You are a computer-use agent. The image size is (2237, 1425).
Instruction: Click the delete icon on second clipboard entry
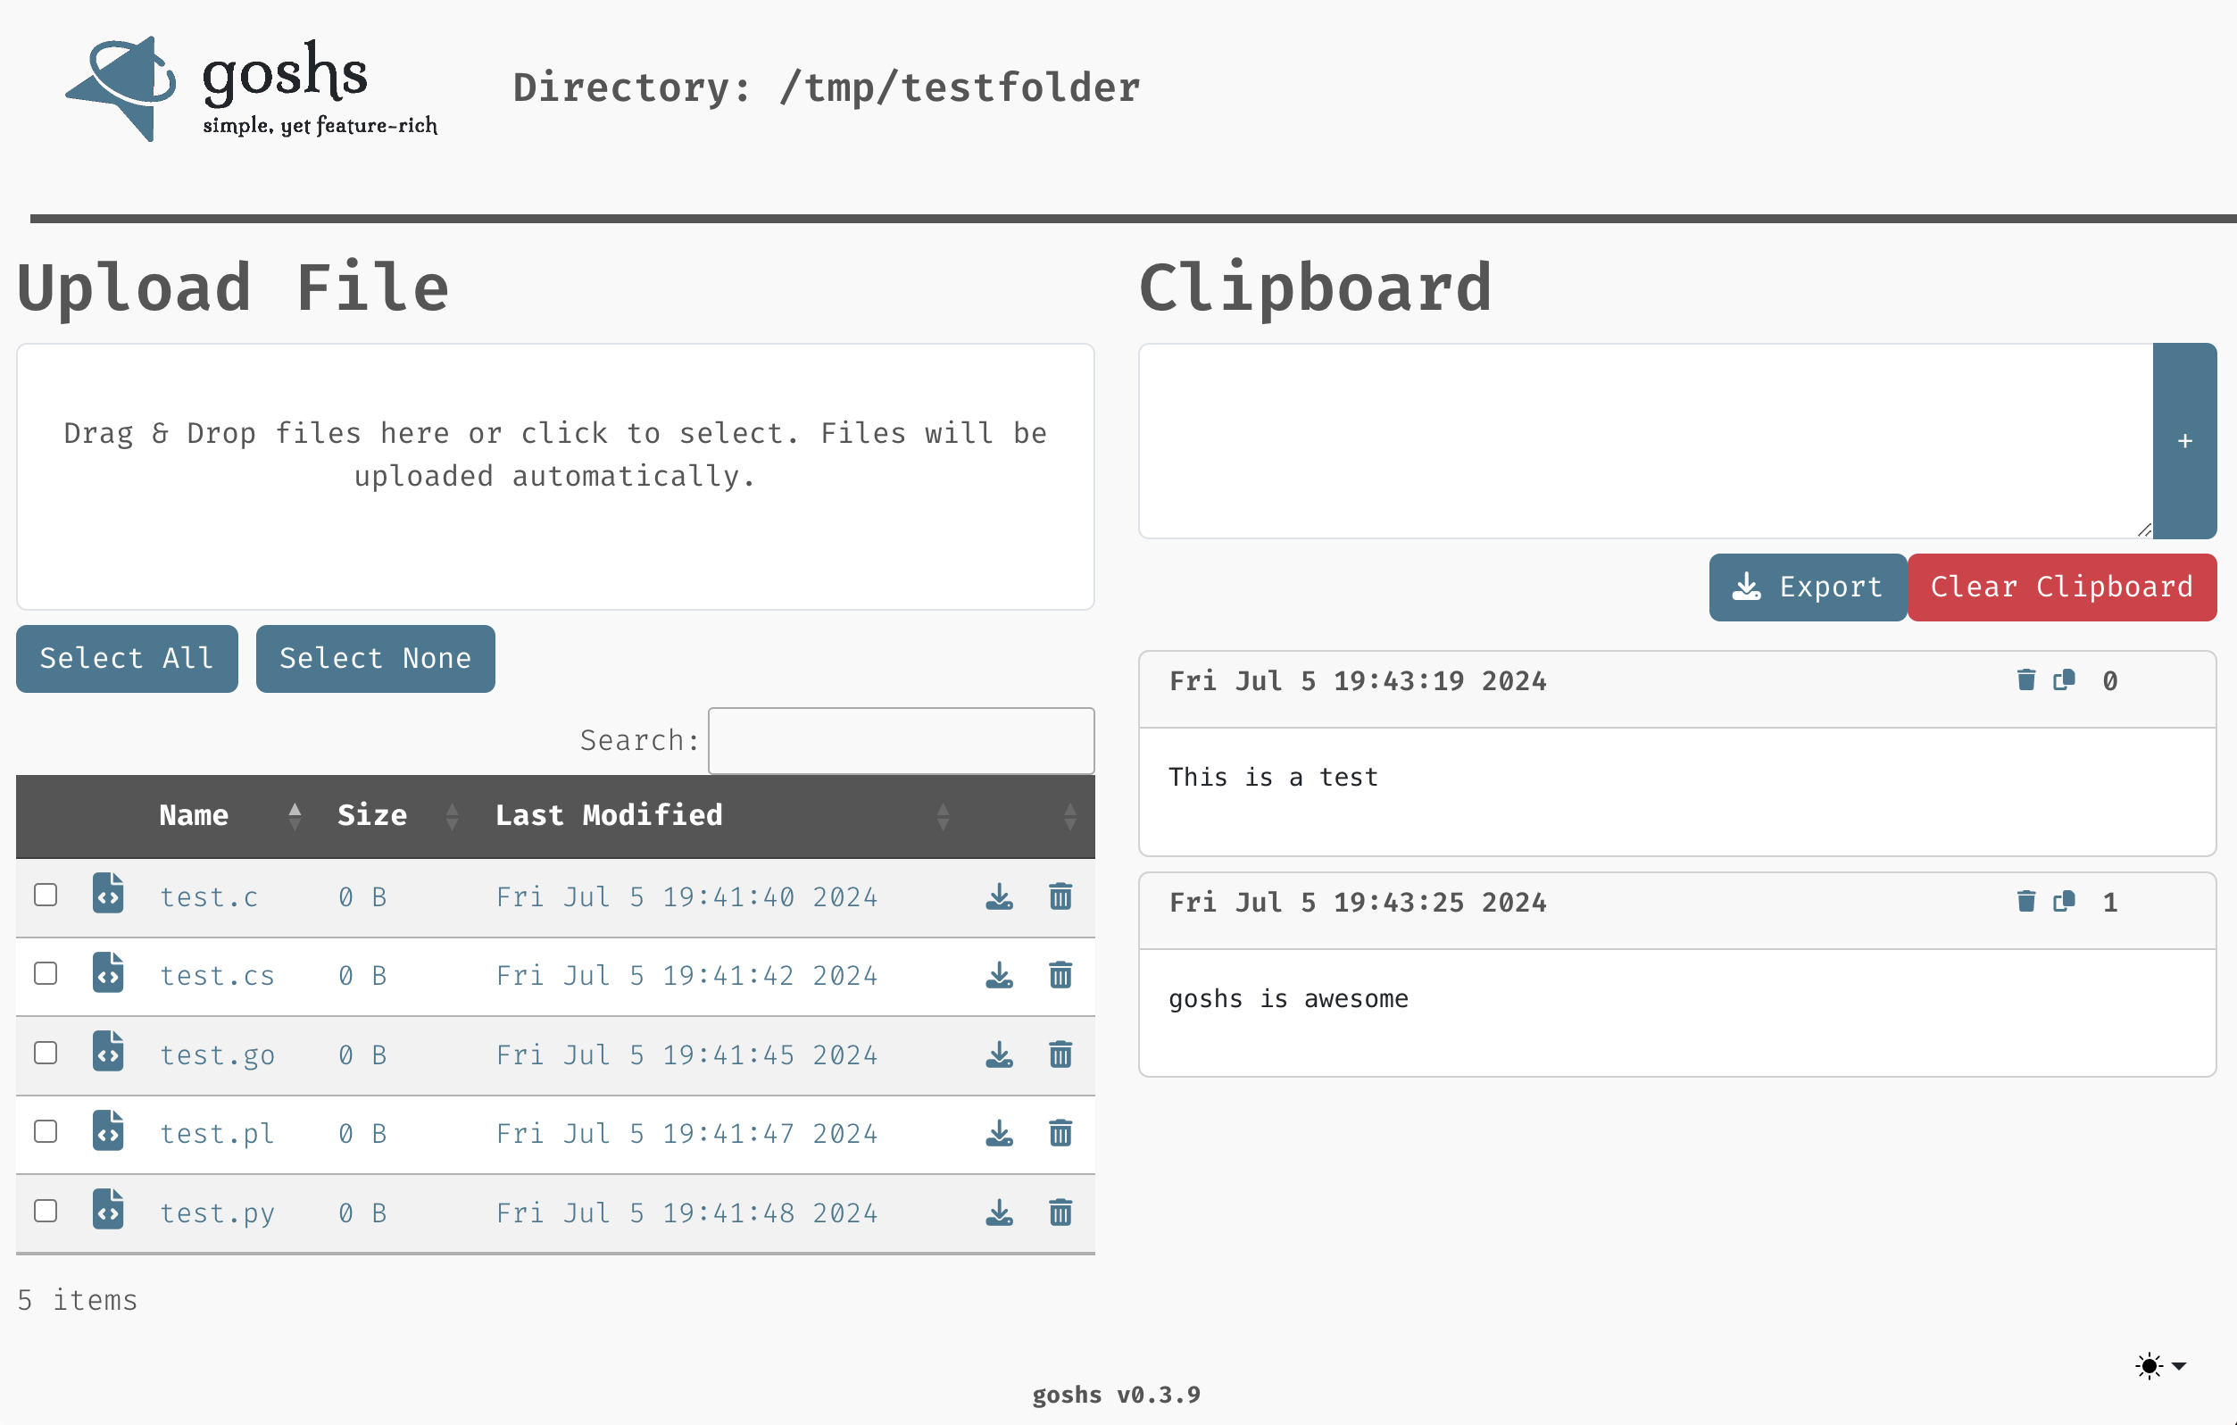tap(2025, 902)
